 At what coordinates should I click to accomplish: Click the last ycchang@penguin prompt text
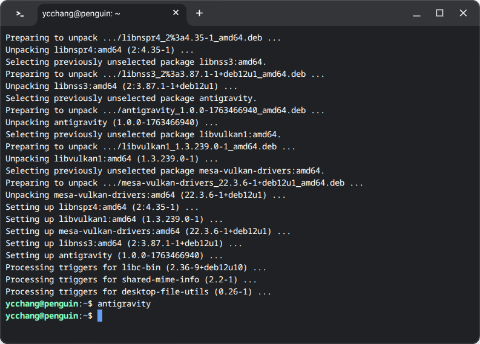pos(42,316)
